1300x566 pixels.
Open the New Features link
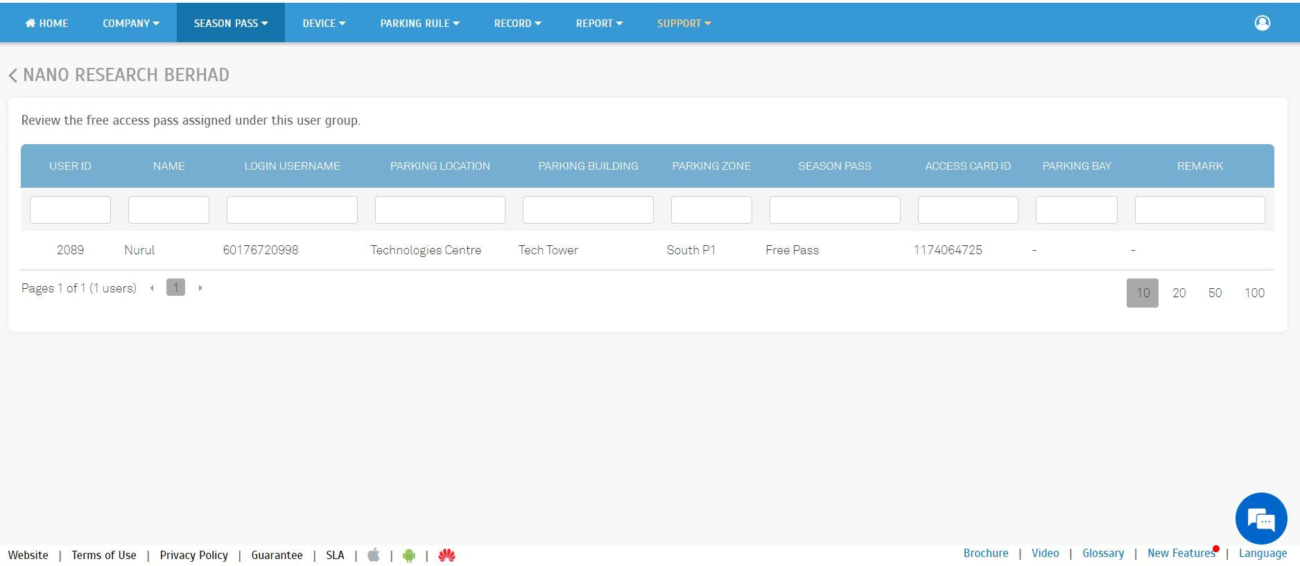[x=1181, y=553]
